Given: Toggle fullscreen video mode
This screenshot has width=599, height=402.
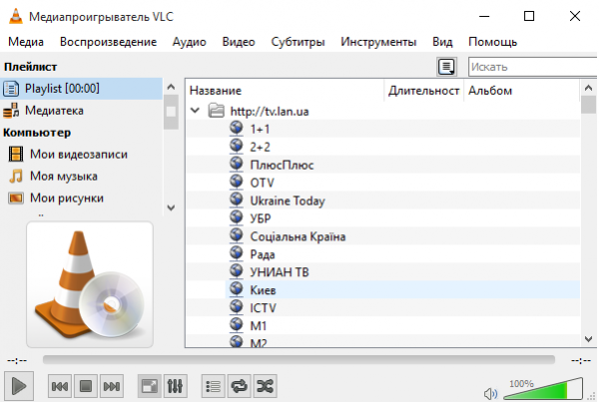Looking at the screenshot, I should click(x=150, y=386).
